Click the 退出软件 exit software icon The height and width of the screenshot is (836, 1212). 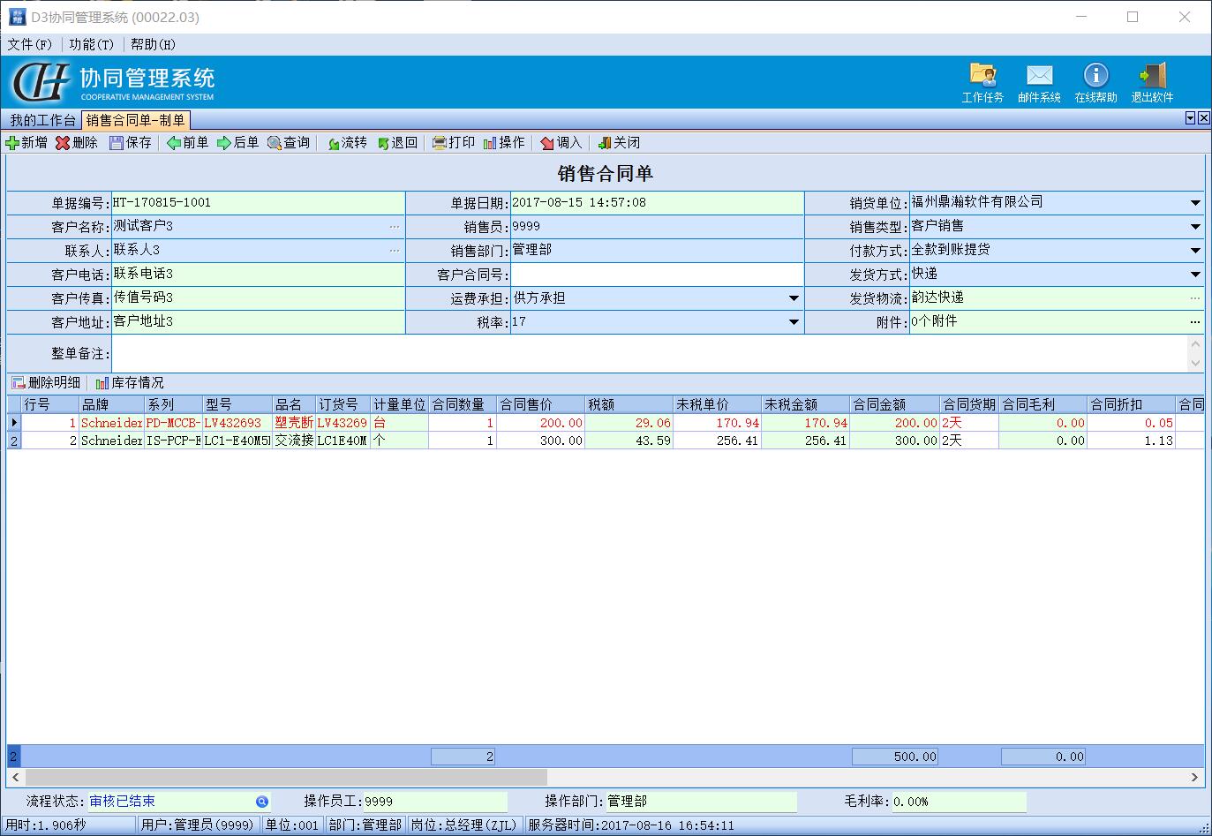click(1152, 83)
